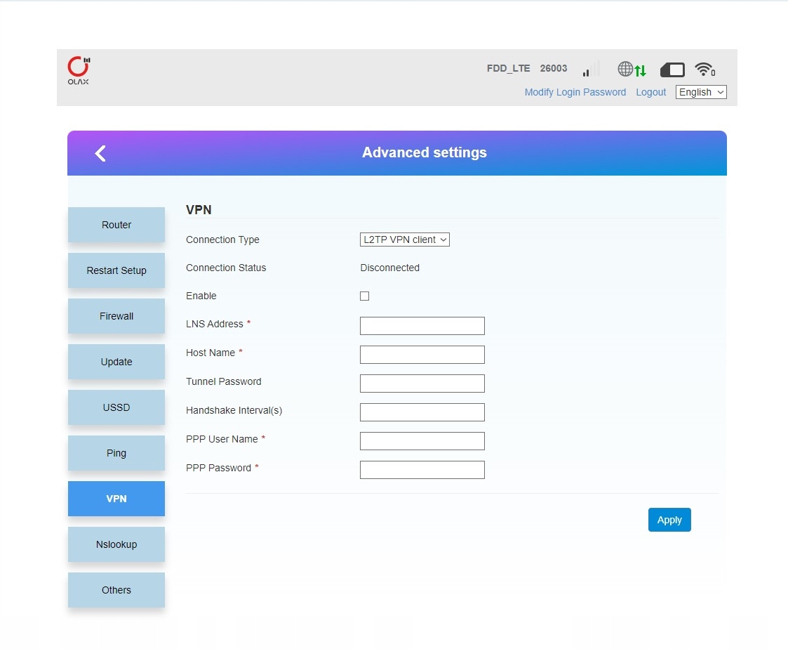The width and height of the screenshot is (788, 649).
Task: Click into the Tunnel Password field
Action: coord(422,383)
